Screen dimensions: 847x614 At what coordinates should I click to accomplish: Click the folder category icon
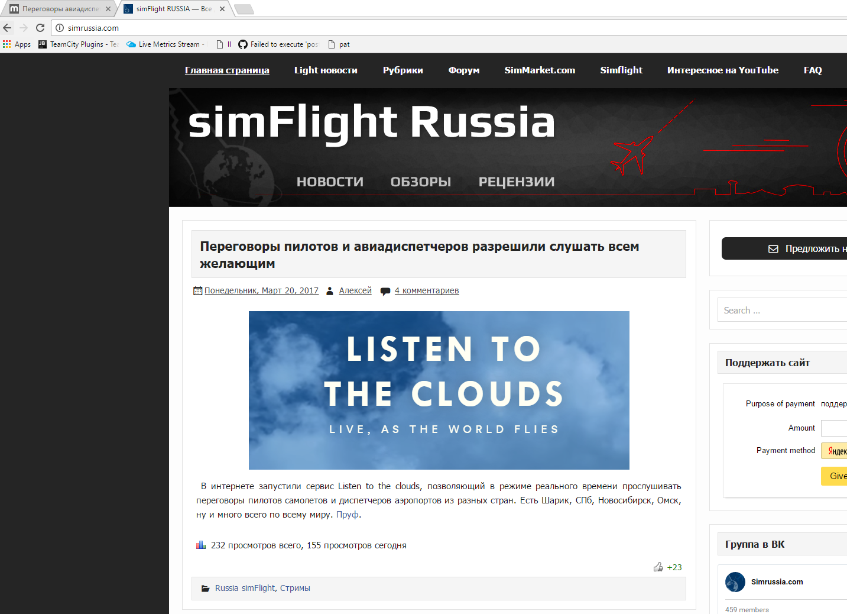206,589
